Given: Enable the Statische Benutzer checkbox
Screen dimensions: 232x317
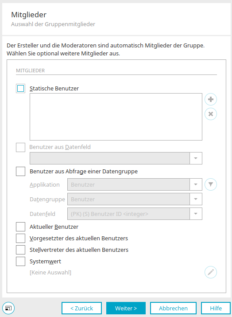Looking at the screenshot, I should click(x=21, y=89).
